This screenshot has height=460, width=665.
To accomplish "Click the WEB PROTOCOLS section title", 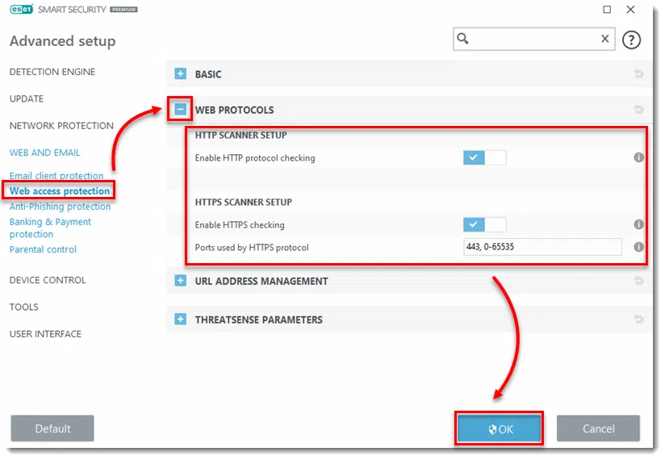I will coord(234,110).
